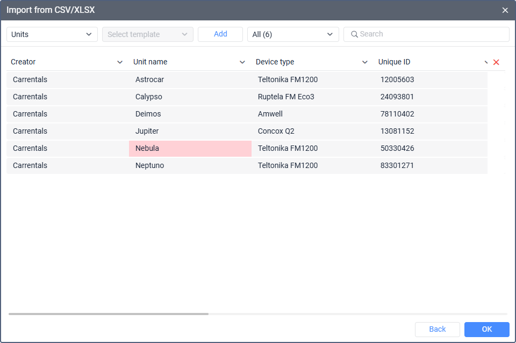Click the red X delete column icon
The image size is (516, 343).
[x=496, y=62]
